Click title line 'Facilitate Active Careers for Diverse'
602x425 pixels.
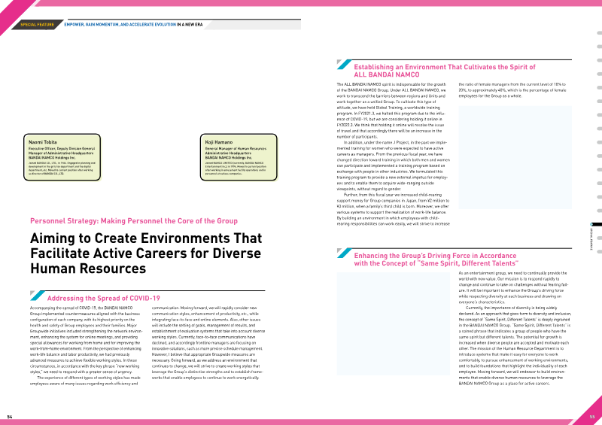145,253
